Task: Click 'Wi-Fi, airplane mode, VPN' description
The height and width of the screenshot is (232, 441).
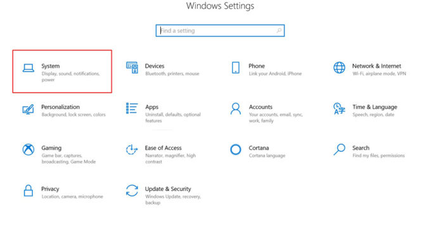Action: [380, 74]
